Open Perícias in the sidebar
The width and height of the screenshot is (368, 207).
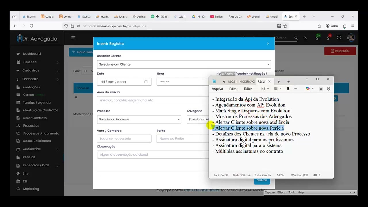point(29,157)
